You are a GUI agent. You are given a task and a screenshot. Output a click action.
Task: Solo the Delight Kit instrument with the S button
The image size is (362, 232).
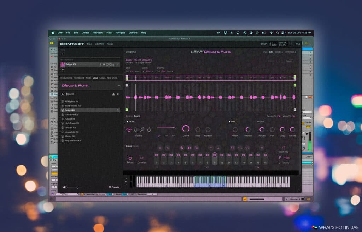[x=101, y=65]
